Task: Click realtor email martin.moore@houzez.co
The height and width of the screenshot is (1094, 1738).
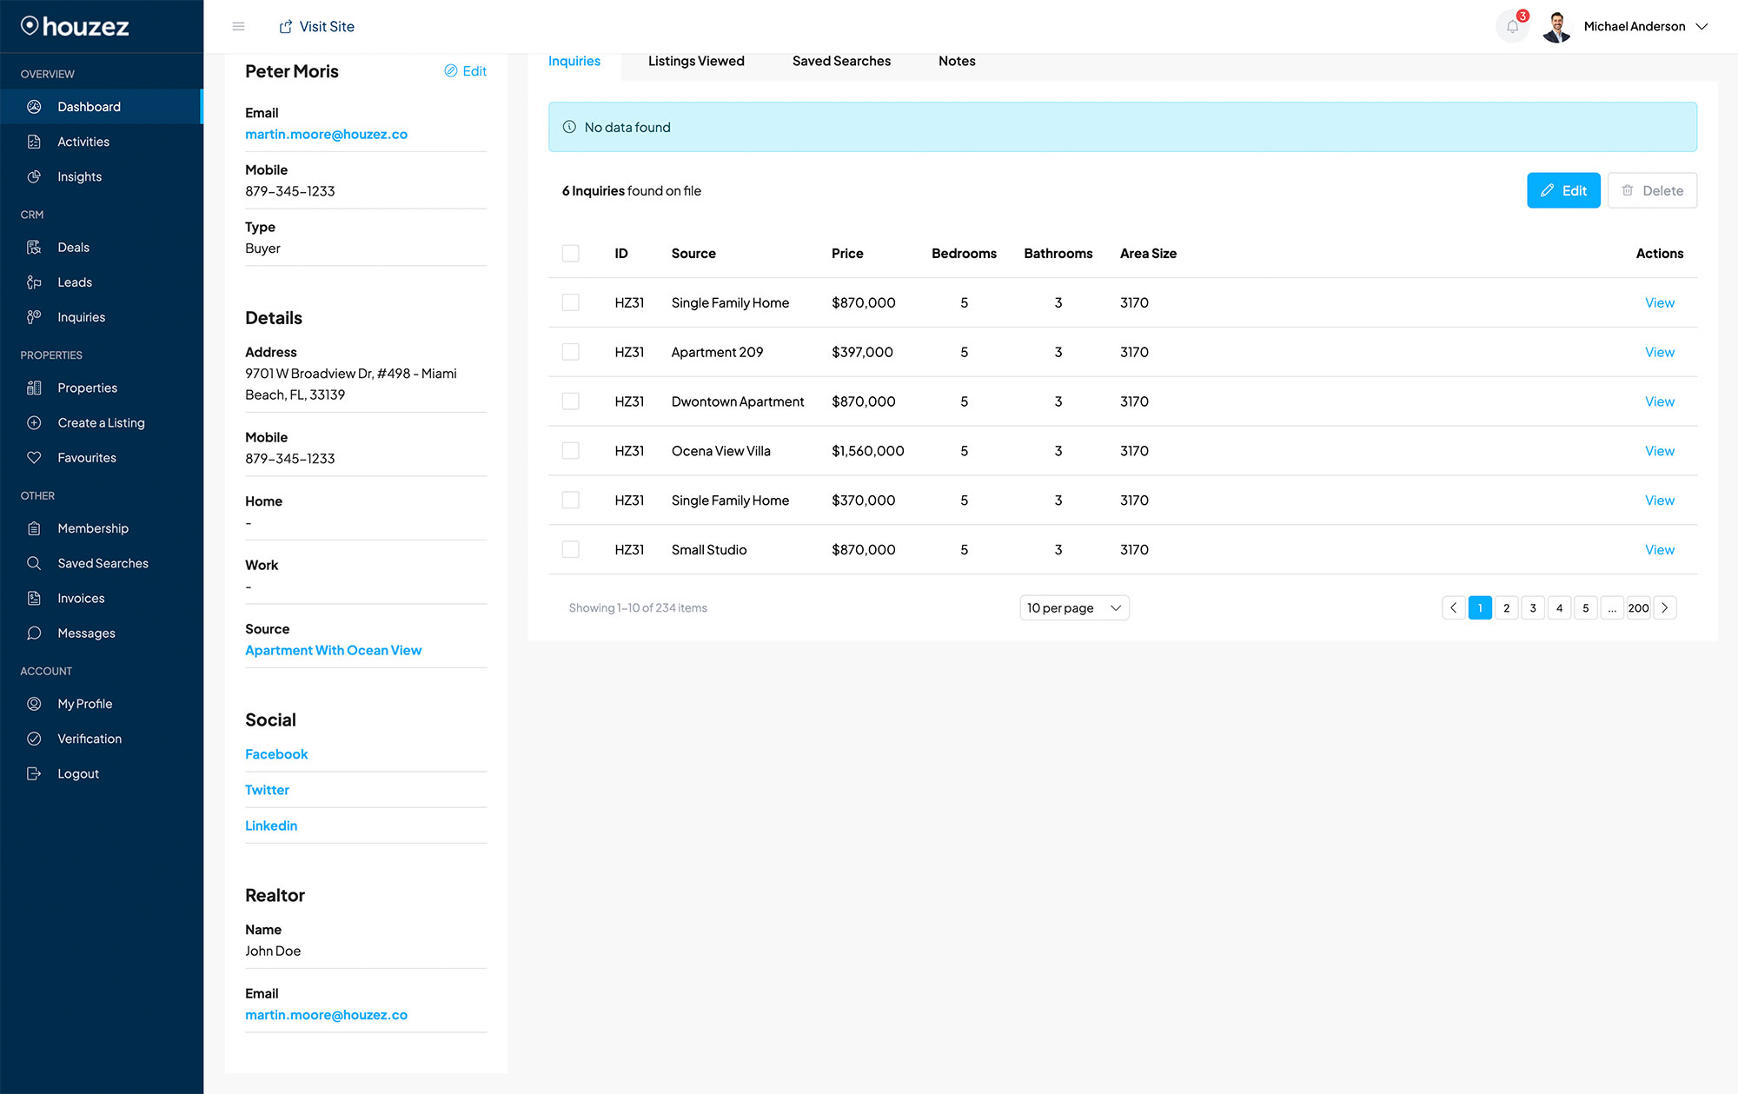Action: pos(326,1015)
